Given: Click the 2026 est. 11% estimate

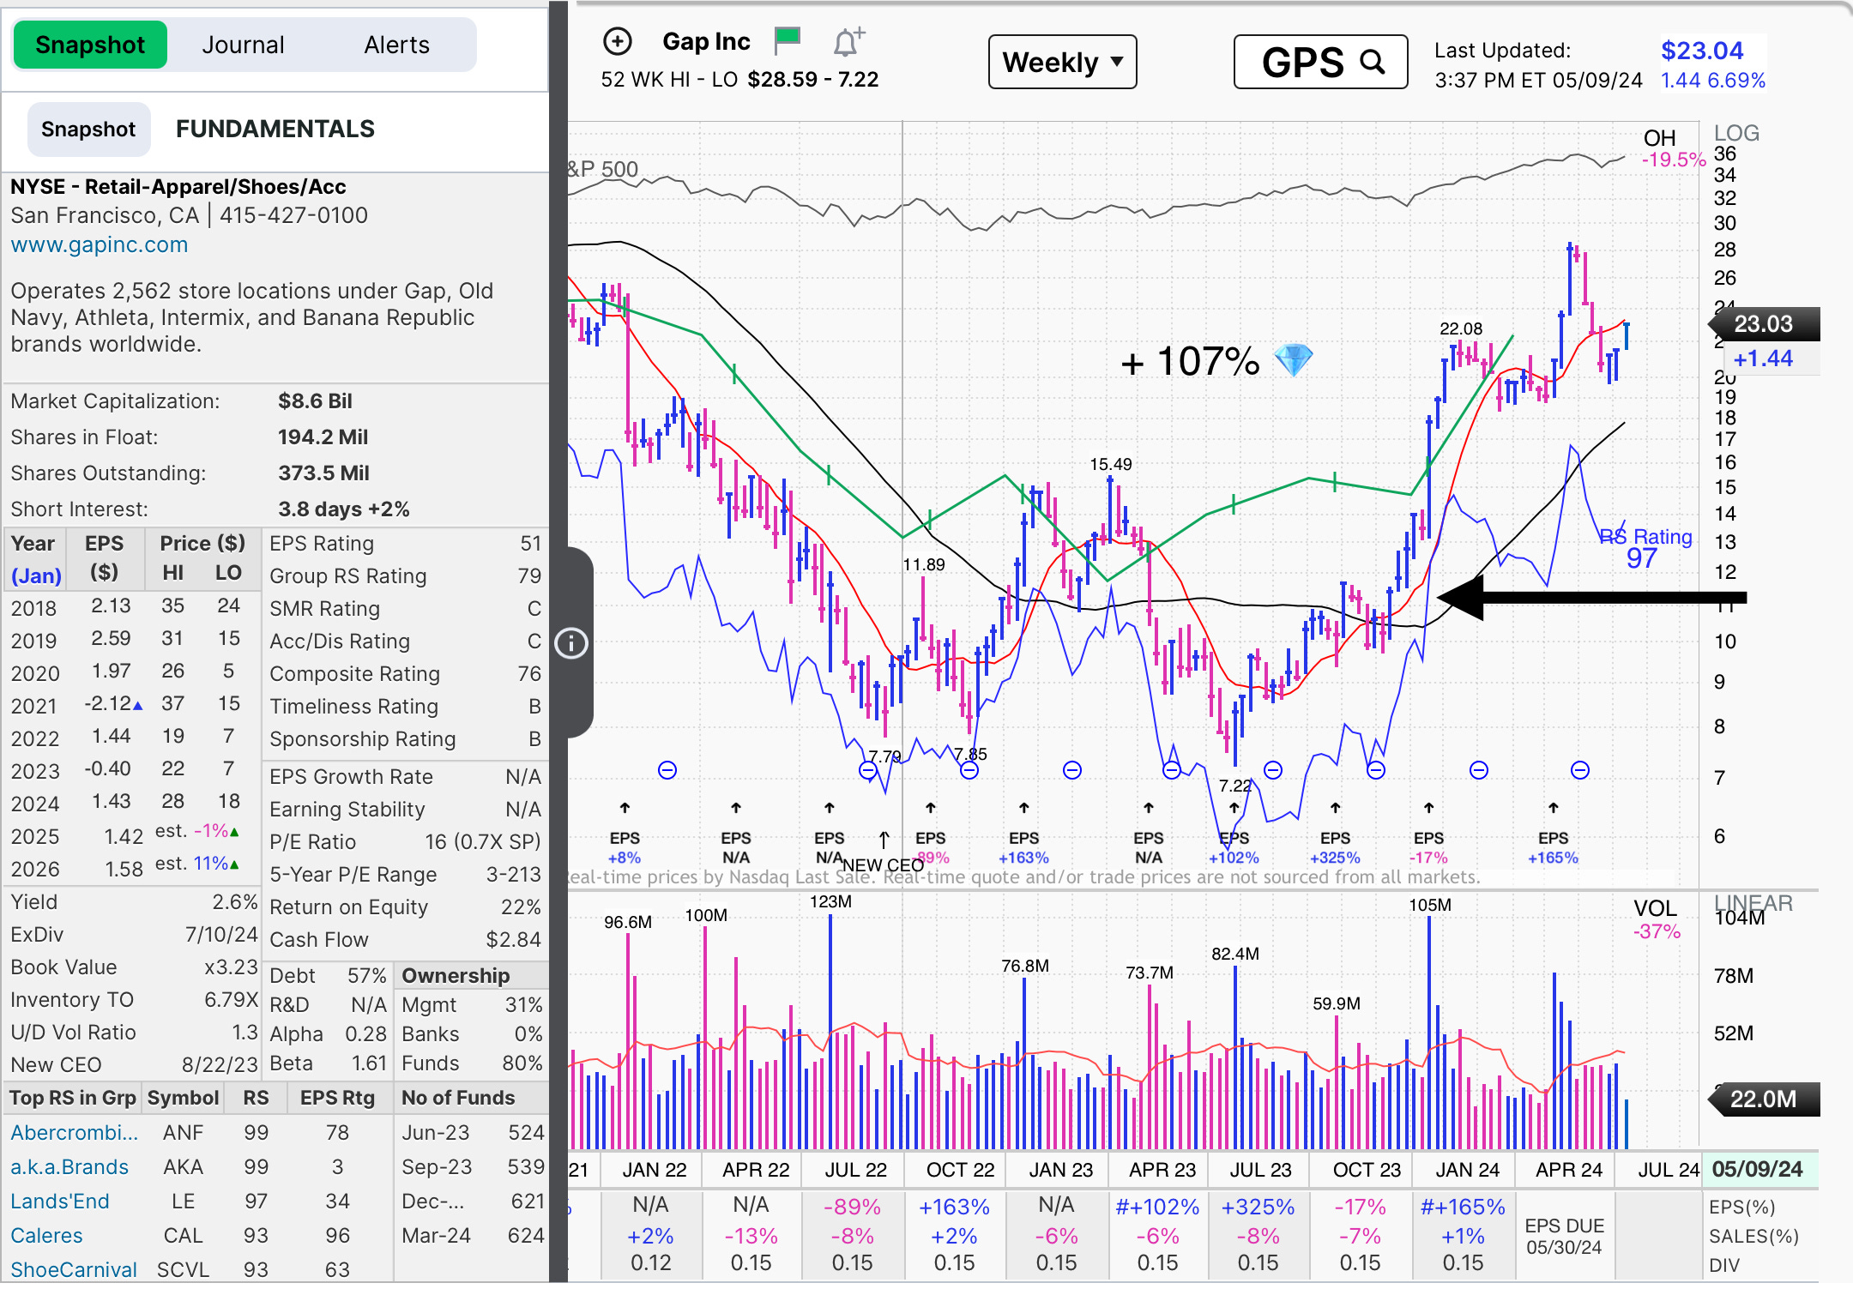Looking at the screenshot, I should 196,864.
